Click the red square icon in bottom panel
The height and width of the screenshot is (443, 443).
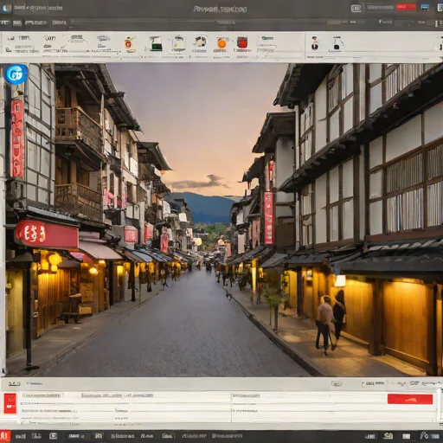point(10,403)
